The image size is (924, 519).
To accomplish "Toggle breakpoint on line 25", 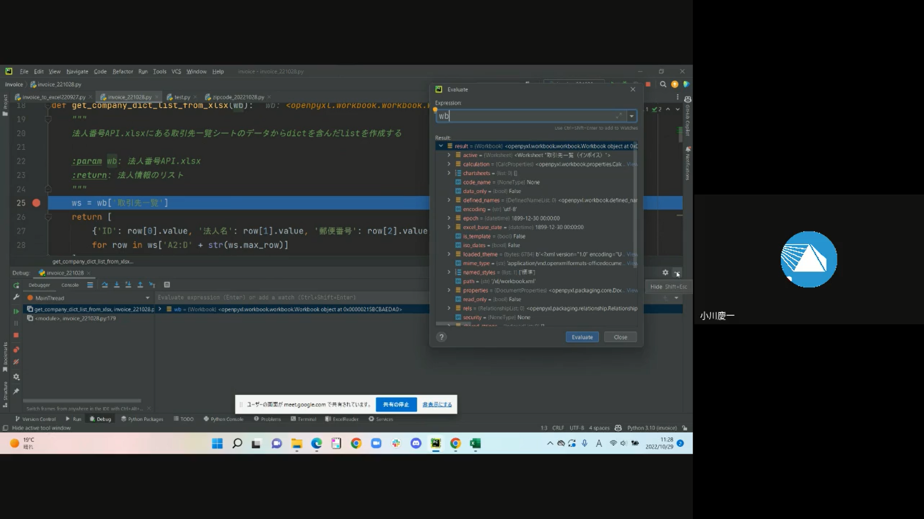I will [36, 203].
